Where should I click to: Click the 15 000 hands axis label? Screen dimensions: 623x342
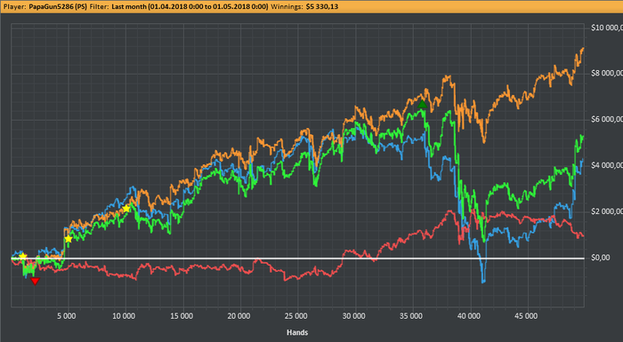(x=182, y=316)
